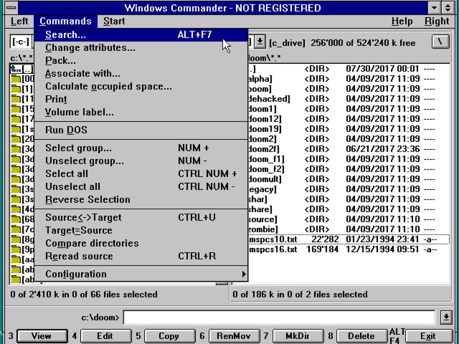Viewport: 459px width, 344px height.
Task: Choose Target=Source menu entry
Action: [x=141, y=230]
